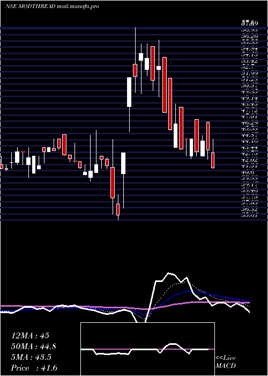Click the 5MA : 43.5 readout
The height and width of the screenshot is (376, 268).
point(31,357)
